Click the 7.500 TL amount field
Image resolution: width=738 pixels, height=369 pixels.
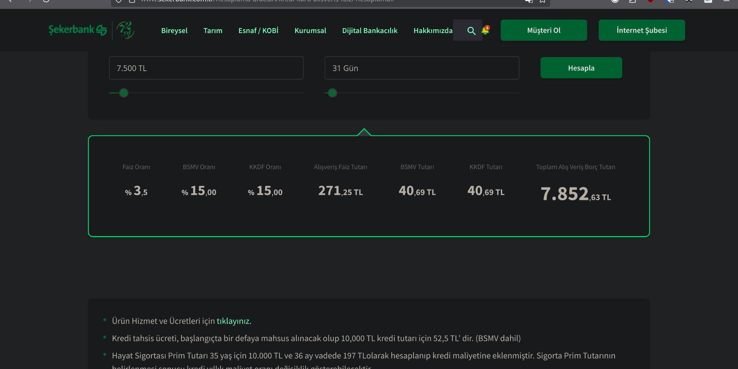206,68
